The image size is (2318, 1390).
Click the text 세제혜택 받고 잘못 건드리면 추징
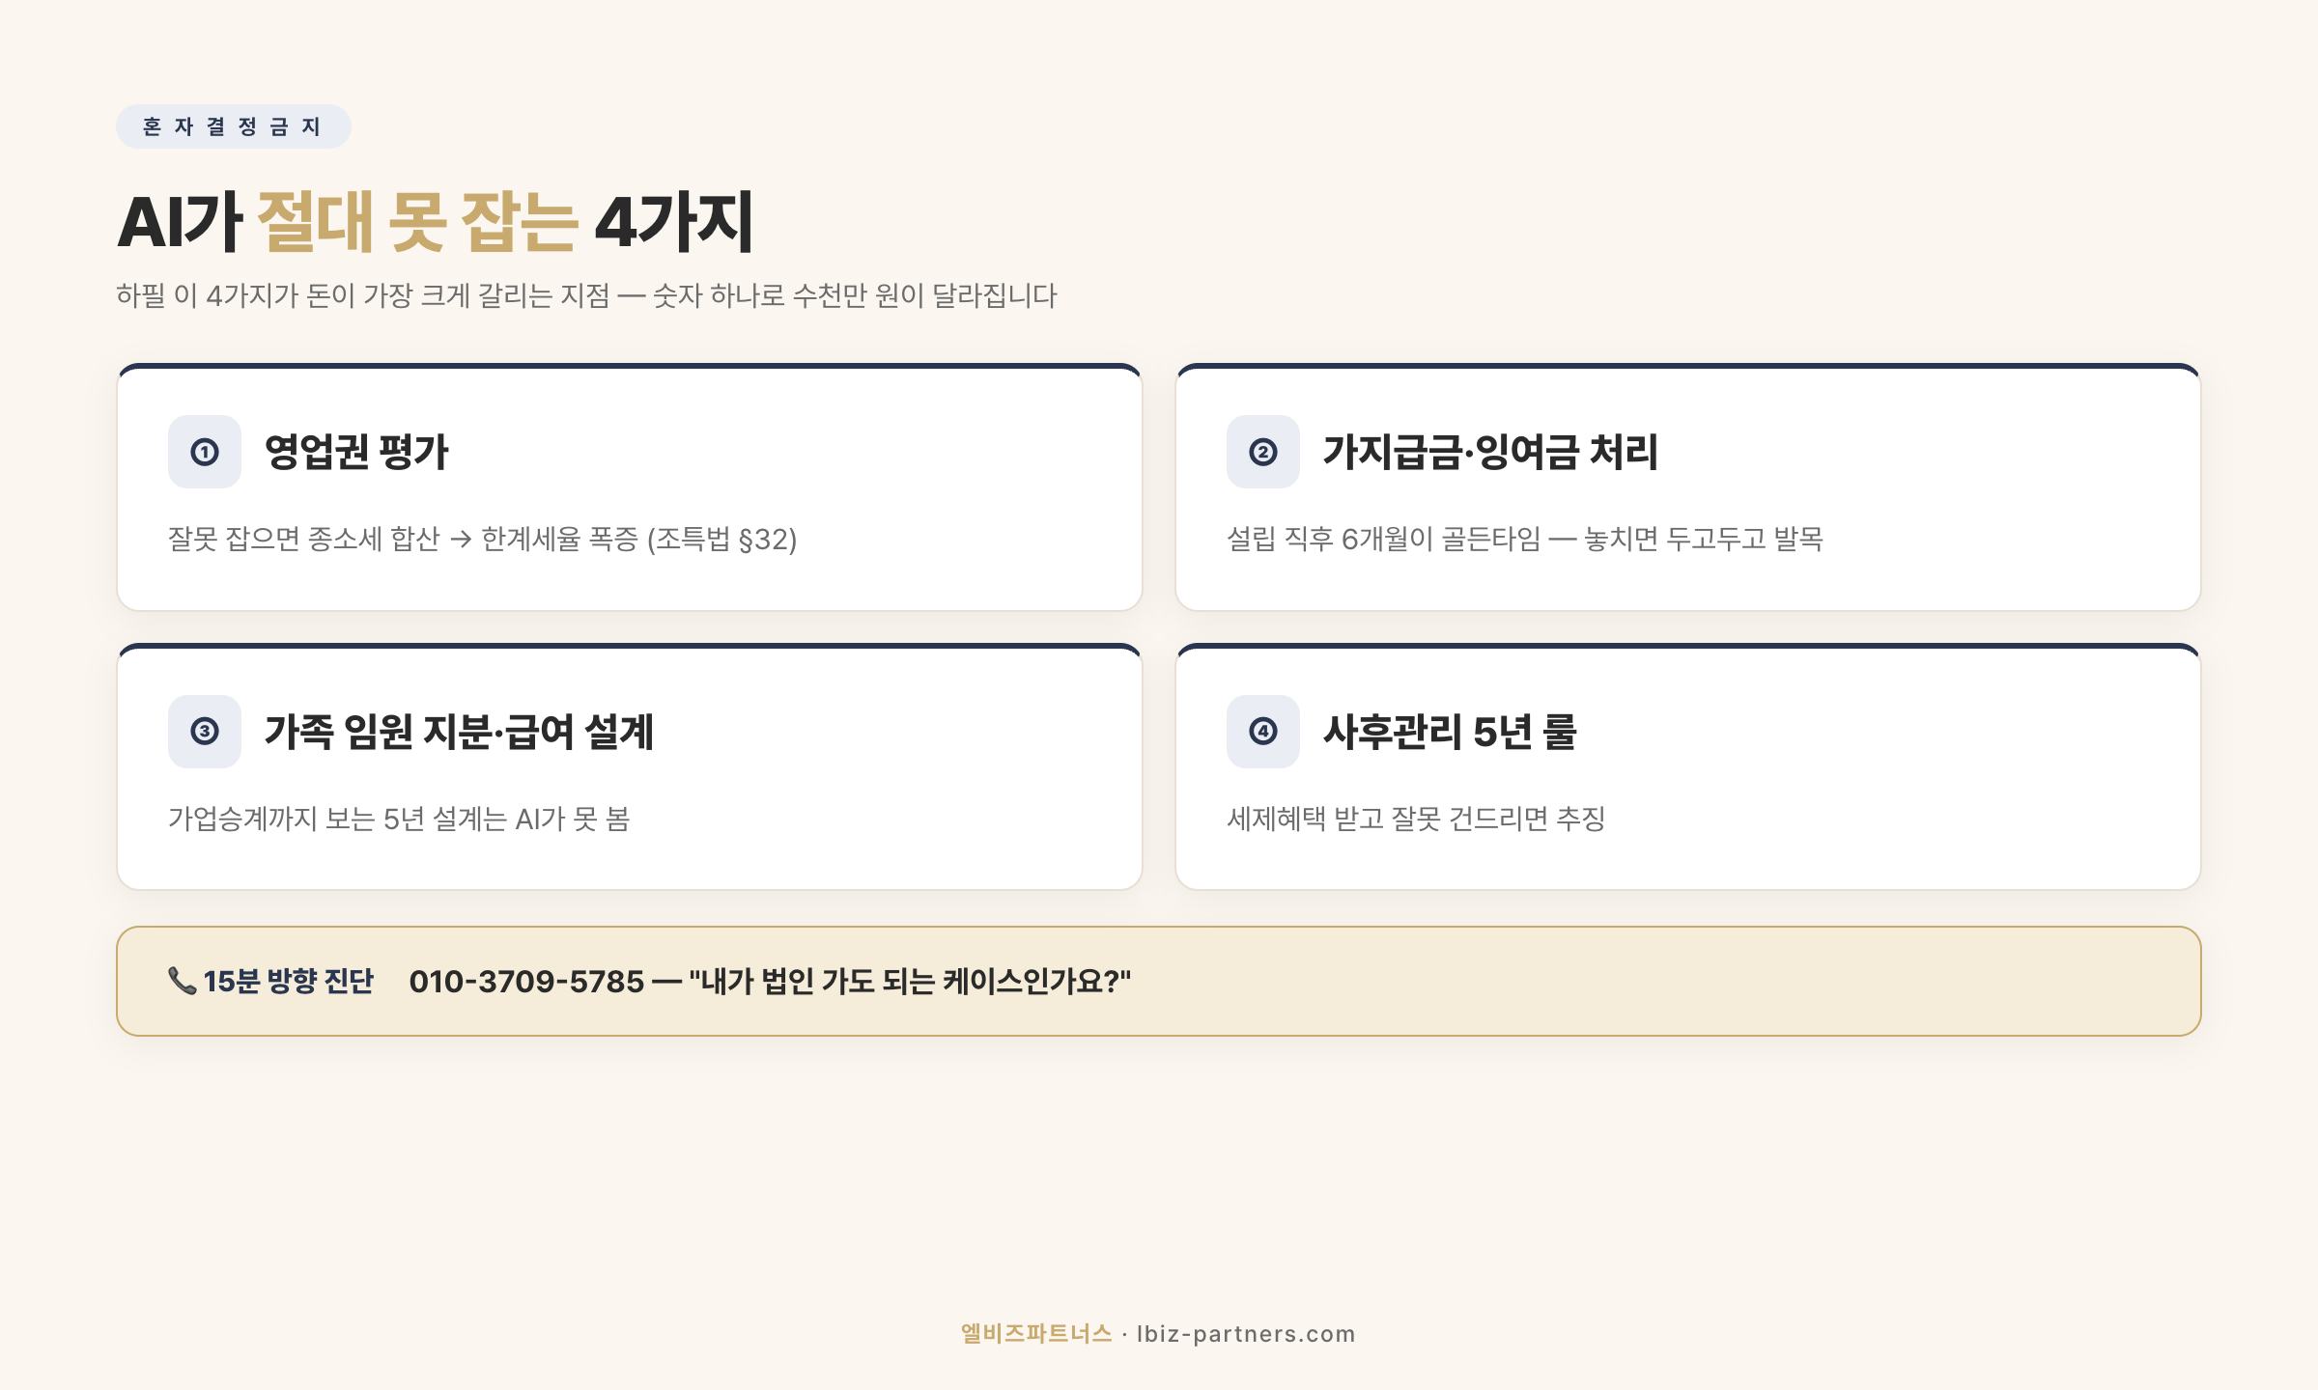[x=1416, y=819]
